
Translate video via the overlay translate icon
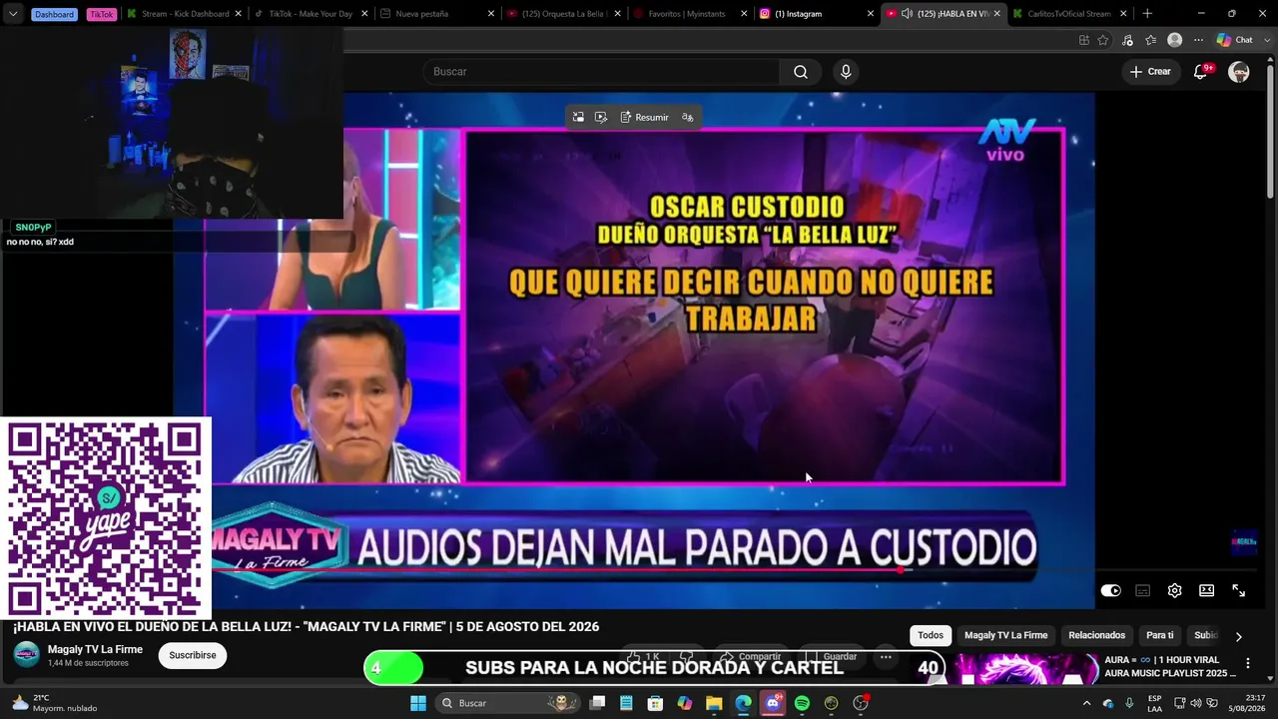688,118
